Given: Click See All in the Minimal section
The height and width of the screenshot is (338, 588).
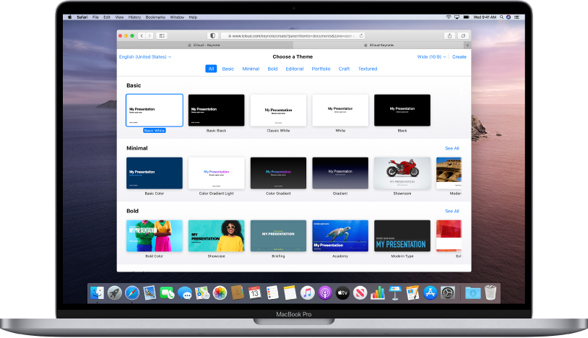Looking at the screenshot, I should 452,148.
